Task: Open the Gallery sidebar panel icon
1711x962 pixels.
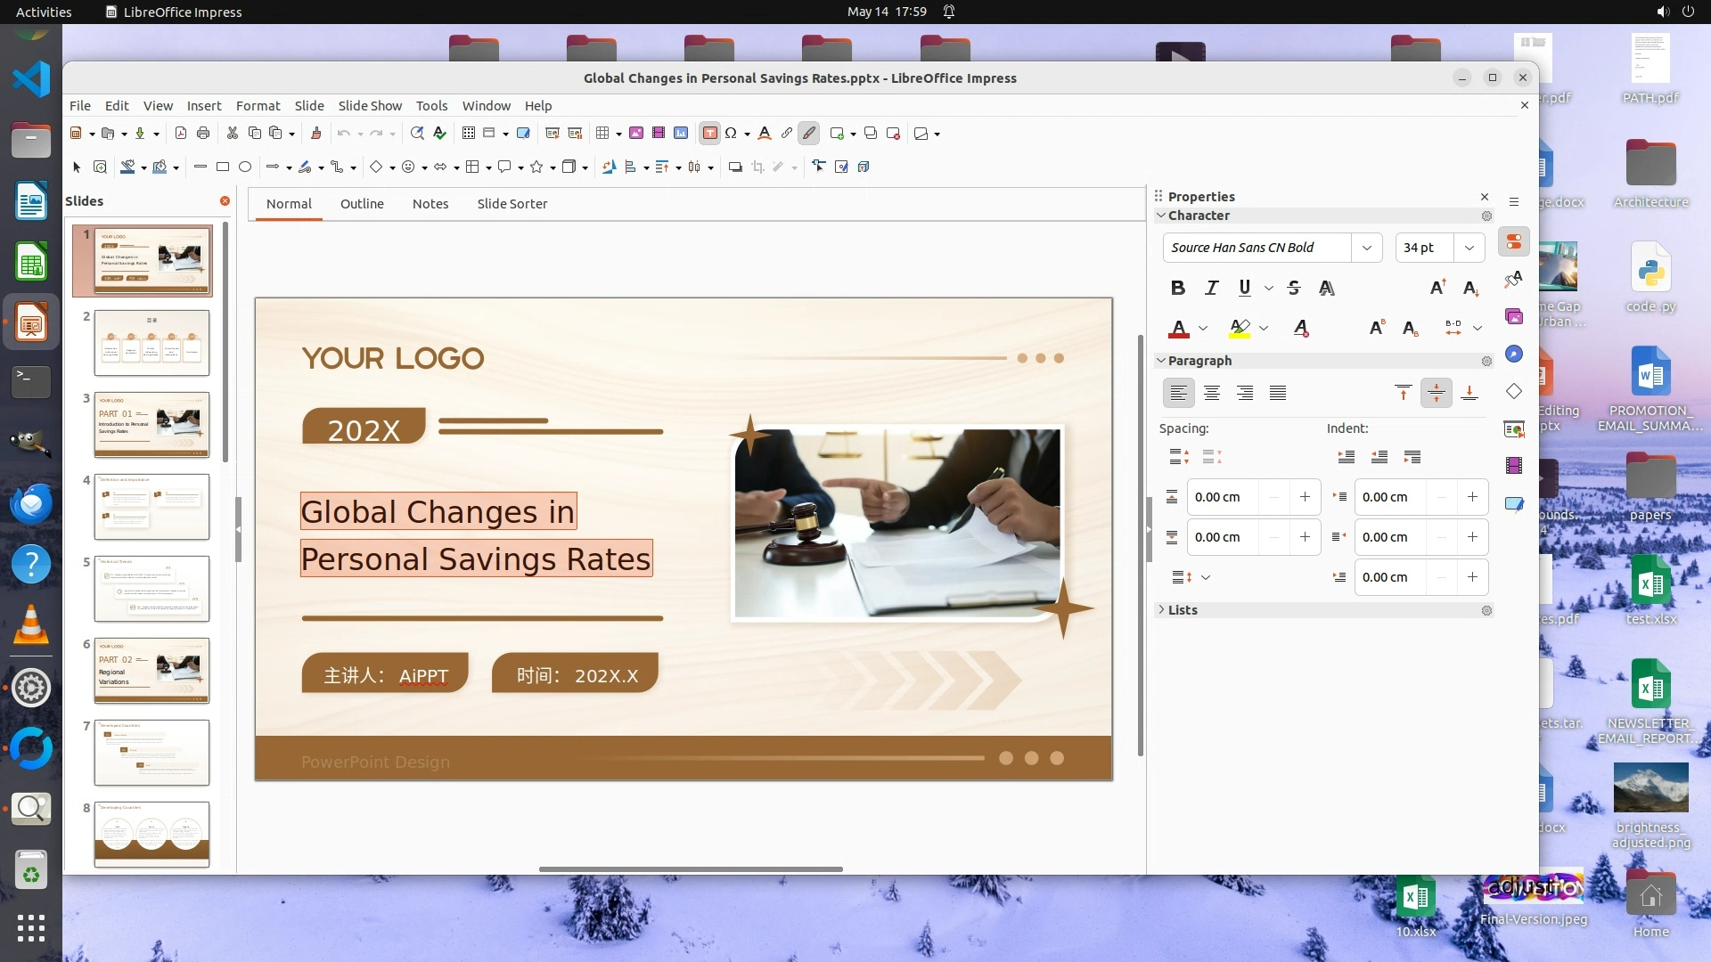Action: tap(1514, 316)
